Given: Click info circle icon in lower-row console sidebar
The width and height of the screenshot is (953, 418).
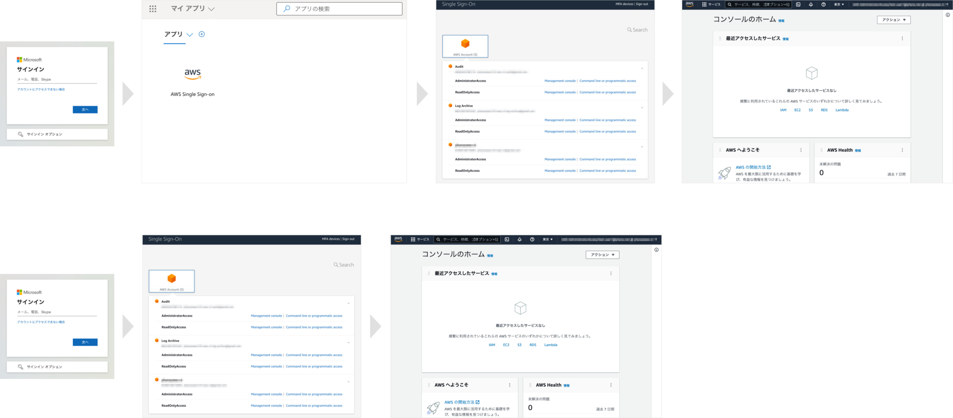Looking at the screenshot, I should [x=656, y=250].
